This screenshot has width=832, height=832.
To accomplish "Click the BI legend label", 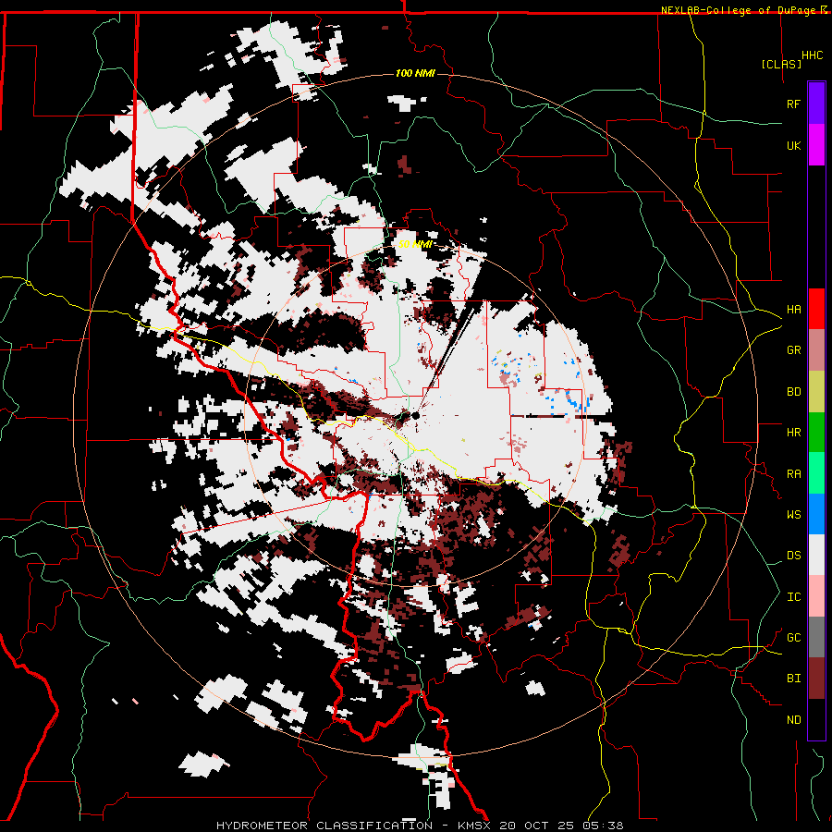I will 793,679.
